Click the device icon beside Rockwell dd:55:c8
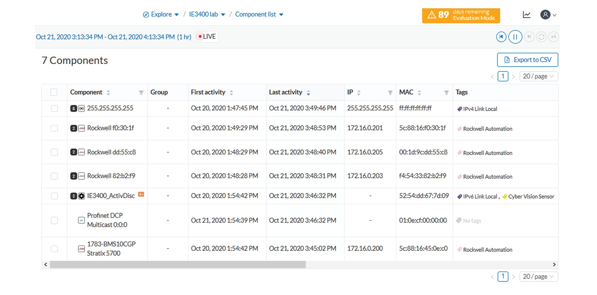 click(x=81, y=152)
